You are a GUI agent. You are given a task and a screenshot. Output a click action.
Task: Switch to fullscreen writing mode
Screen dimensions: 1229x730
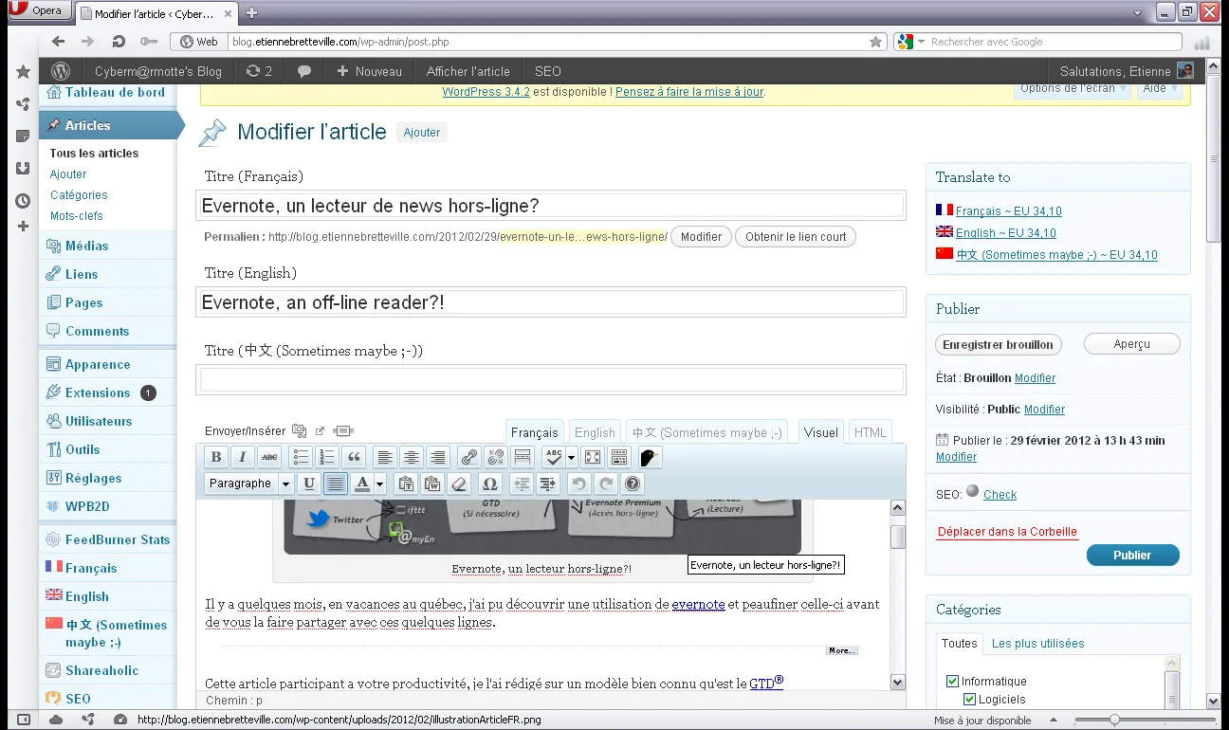coord(593,457)
